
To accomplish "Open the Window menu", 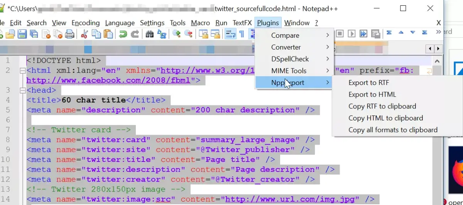I will (x=297, y=23).
